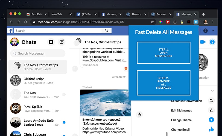The image size is (222, 136).
Task: Click the conversation title Tha Nos, Oizirbaf Iretips
Action: [103, 42]
